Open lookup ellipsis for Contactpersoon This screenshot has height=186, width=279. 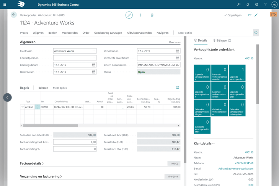(94, 58)
